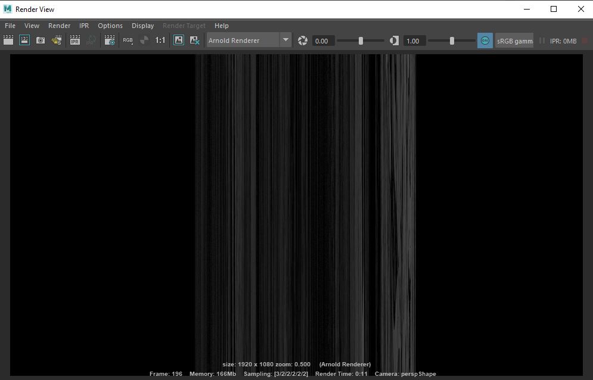
Task: Select the render region tool
Action: [x=24, y=40]
